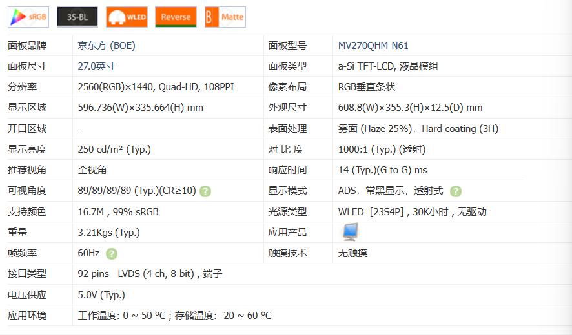Open the 27.0英寸 panel size link
Image resolution: width=572 pixels, height=335 pixels.
click(x=97, y=66)
